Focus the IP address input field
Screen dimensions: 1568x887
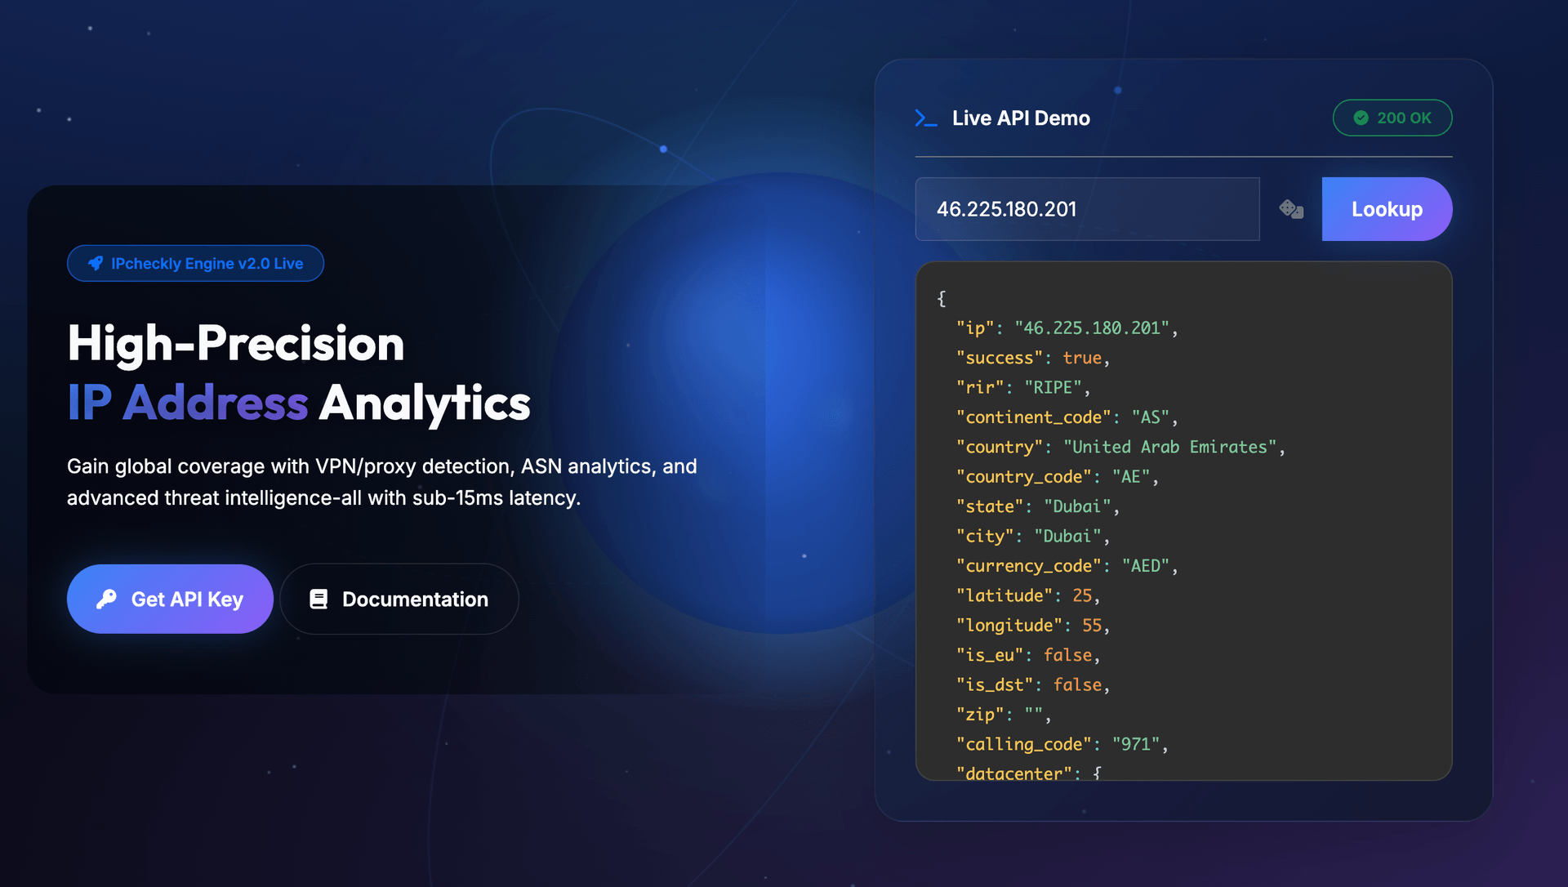[x=1087, y=209]
